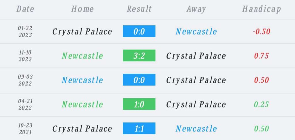Click the 10-23 2021 match date
Image resolution: width=295 pixels, height=140 pixels.
(25, 128)
